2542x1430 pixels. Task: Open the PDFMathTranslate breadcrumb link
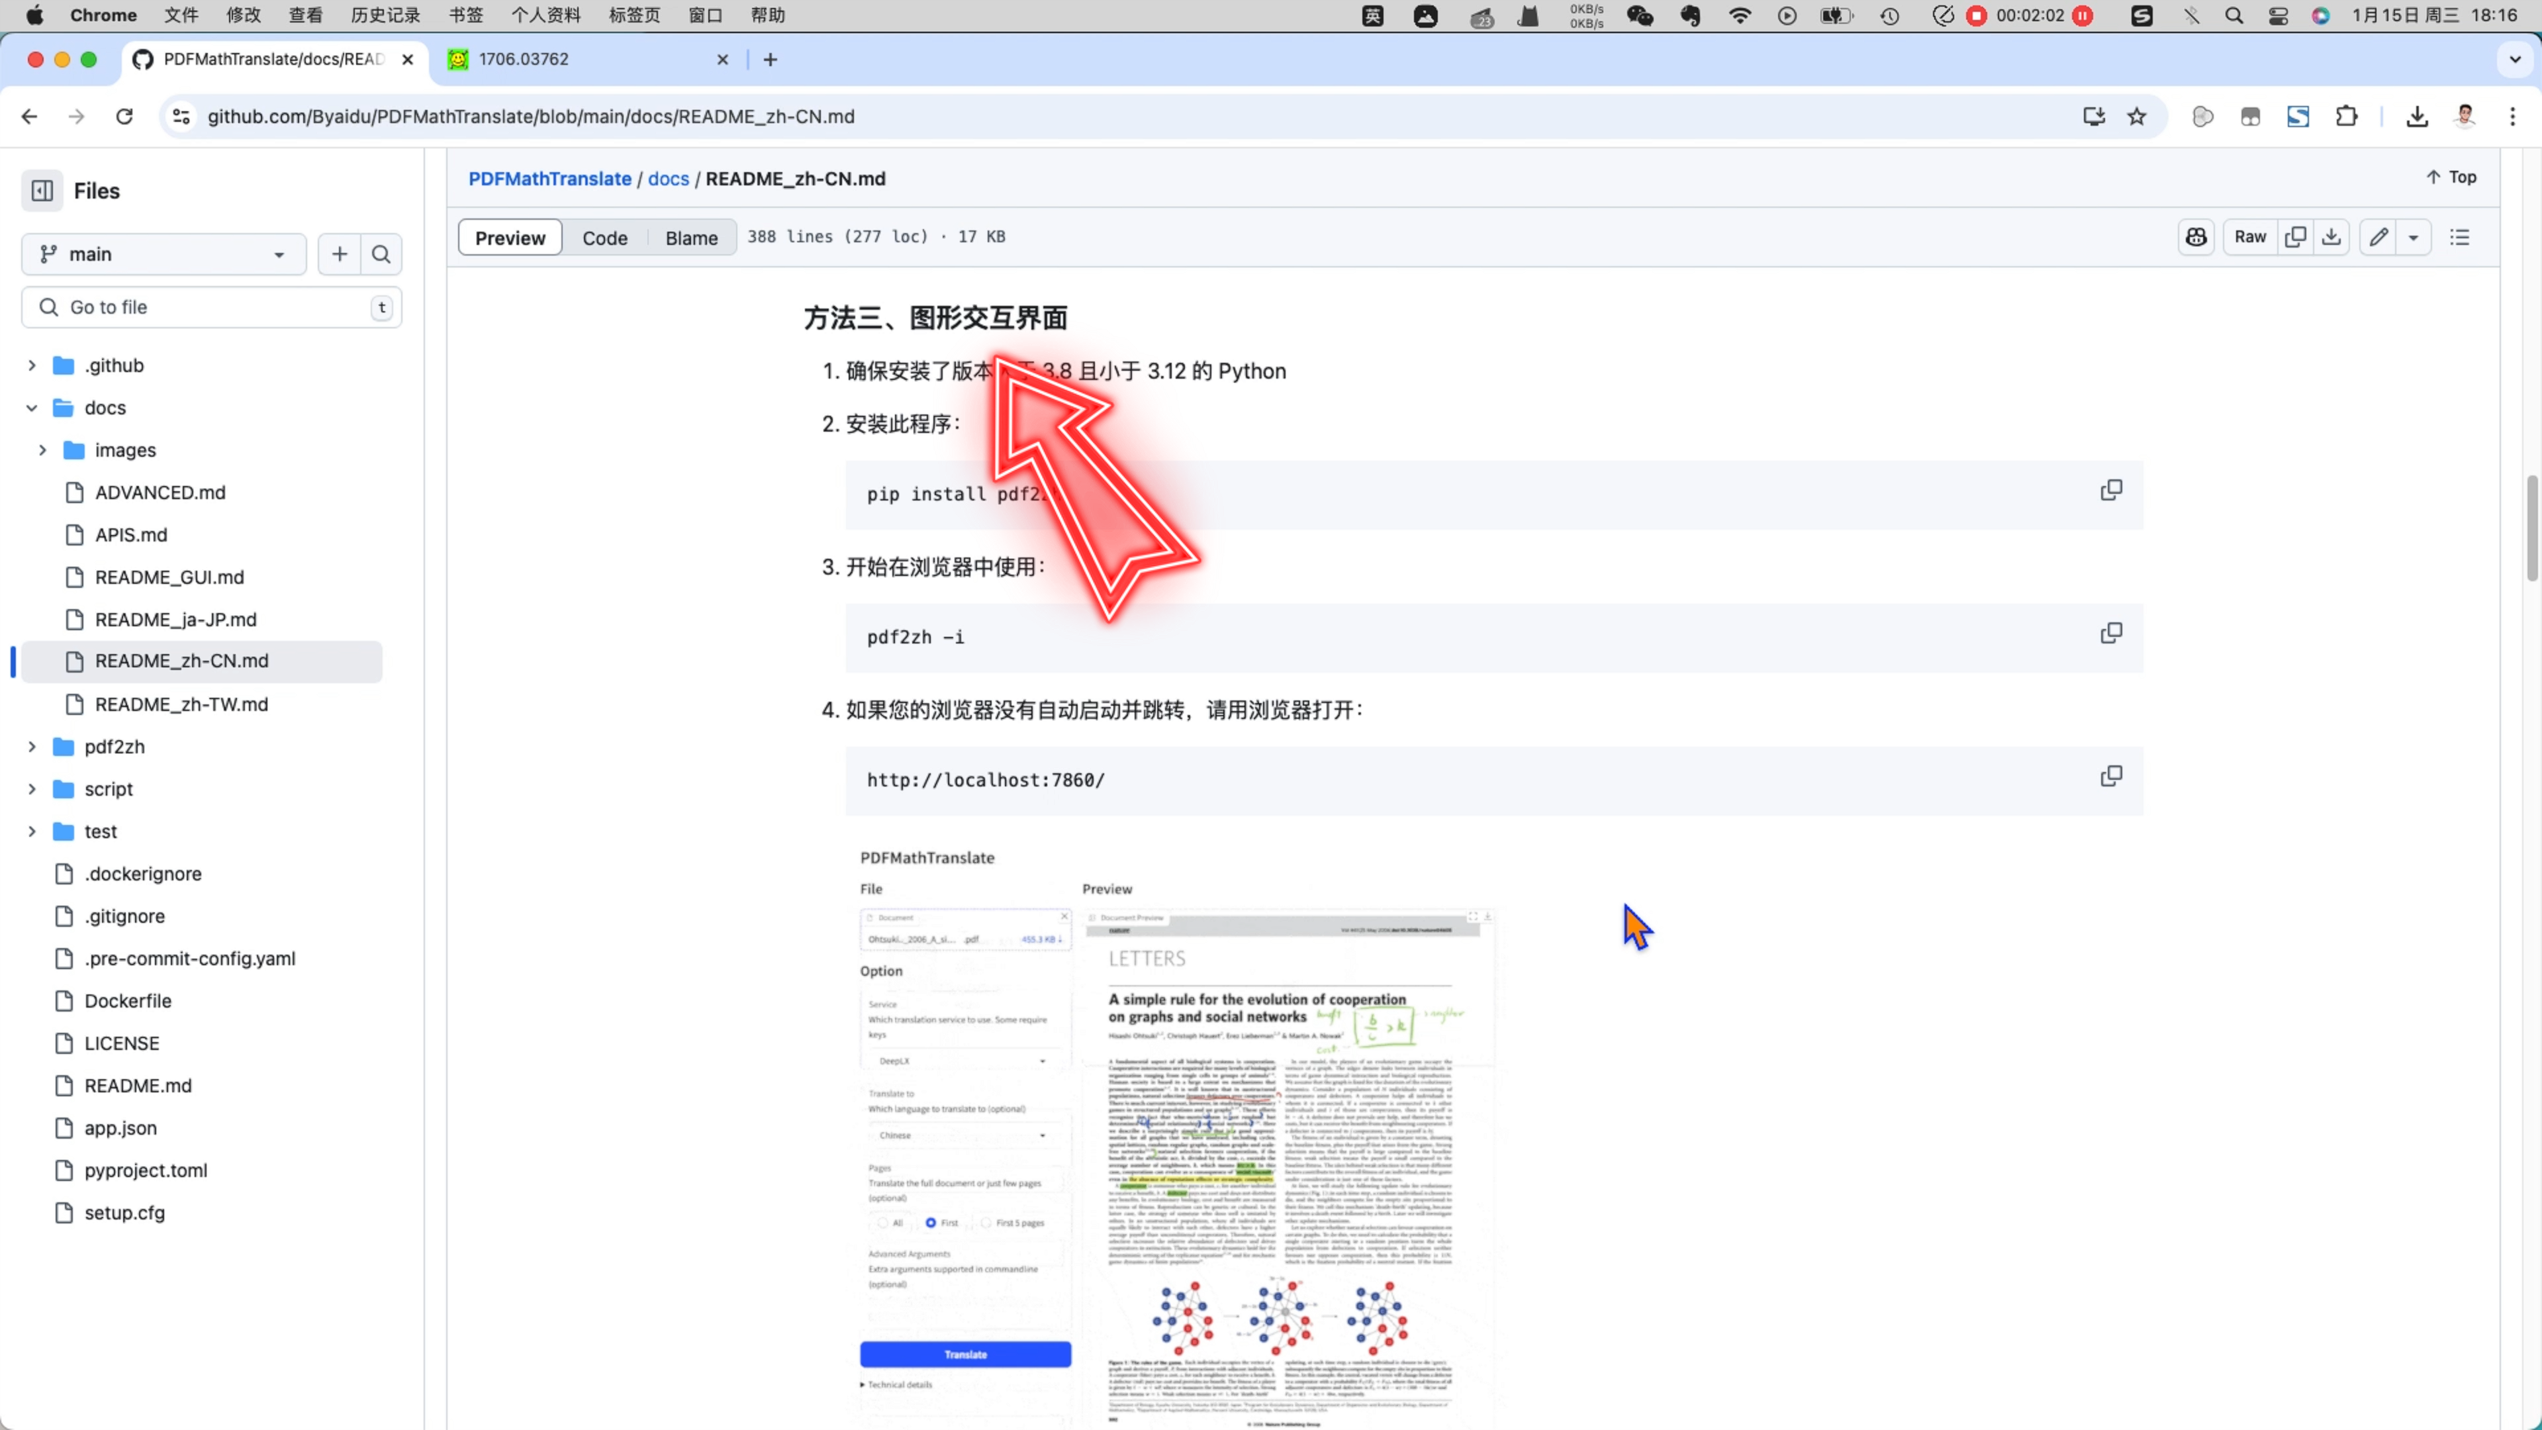point(549,179)
